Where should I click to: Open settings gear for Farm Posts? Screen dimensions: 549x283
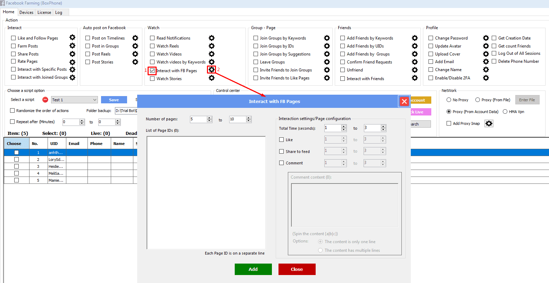pos(72,45)
